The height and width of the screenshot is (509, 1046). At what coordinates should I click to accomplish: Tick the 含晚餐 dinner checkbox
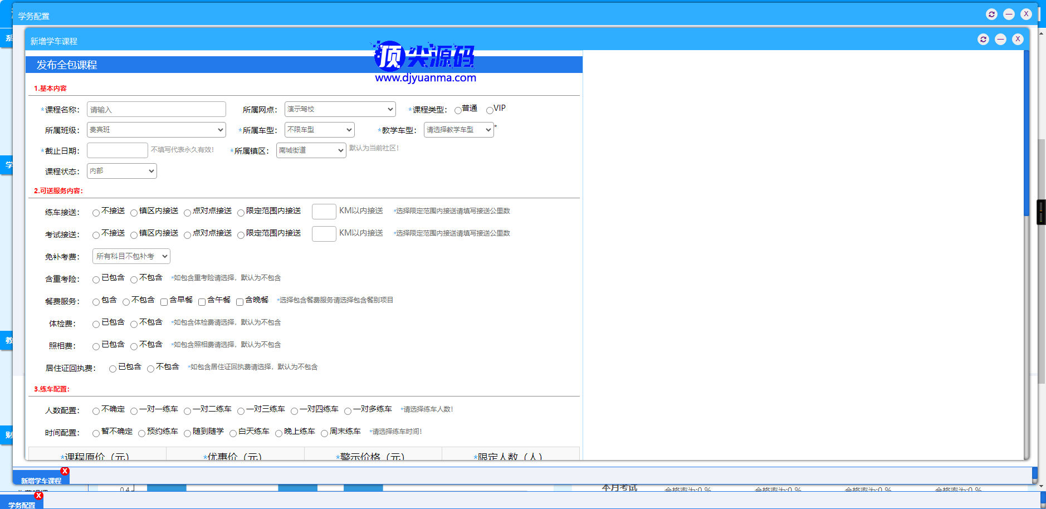239,302
